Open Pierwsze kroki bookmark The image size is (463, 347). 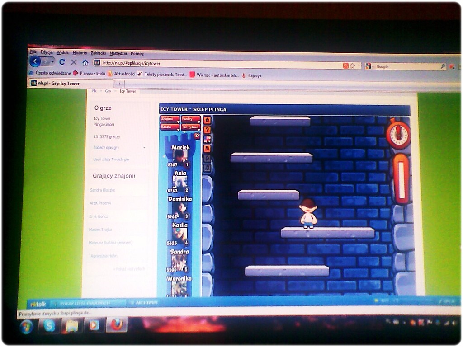click(90, 74)
